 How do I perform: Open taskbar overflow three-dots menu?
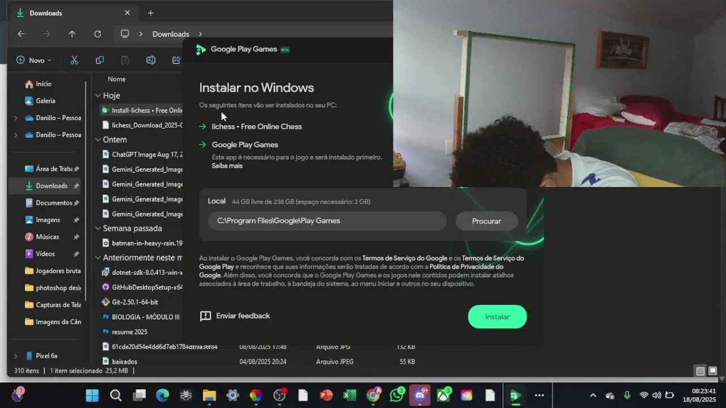tap(539, 395)
